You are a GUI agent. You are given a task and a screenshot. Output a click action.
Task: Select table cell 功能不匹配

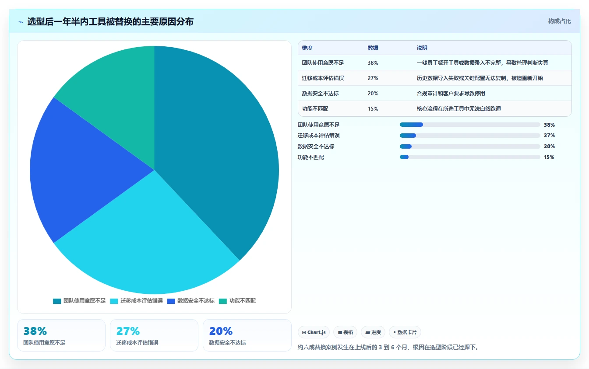coord(315,109)
